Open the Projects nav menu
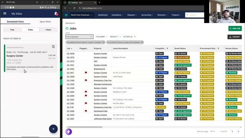 point(176,15)
